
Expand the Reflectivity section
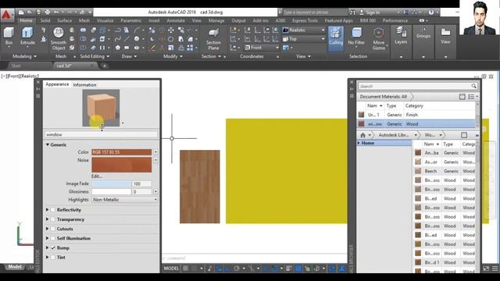pyautogui.click(x=47, y=210)
